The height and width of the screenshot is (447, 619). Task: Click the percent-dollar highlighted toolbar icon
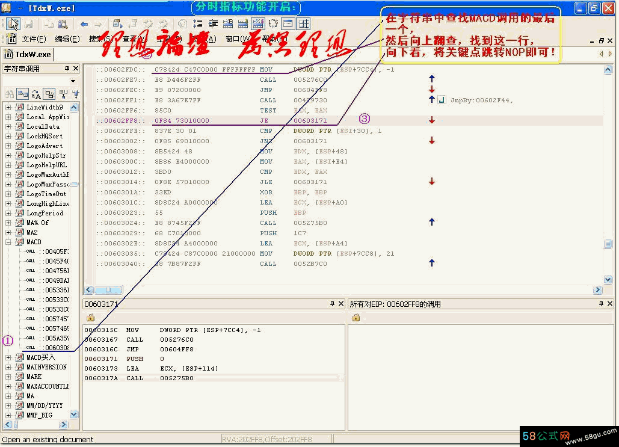(258, 24)
